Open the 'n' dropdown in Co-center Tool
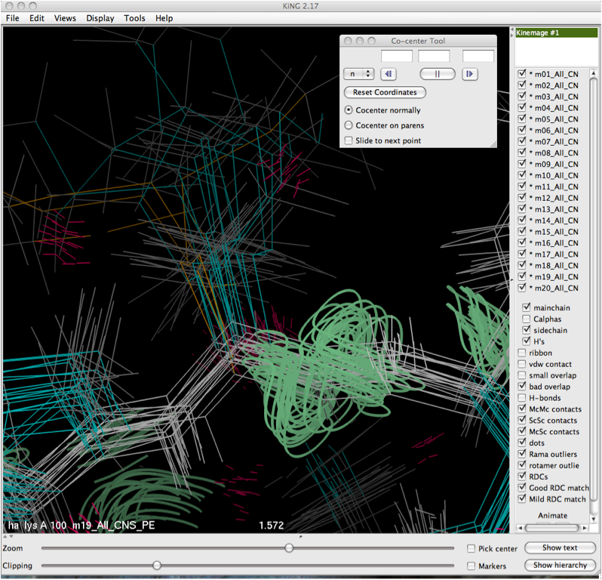602x580 pixels. [x=358, y=74]
